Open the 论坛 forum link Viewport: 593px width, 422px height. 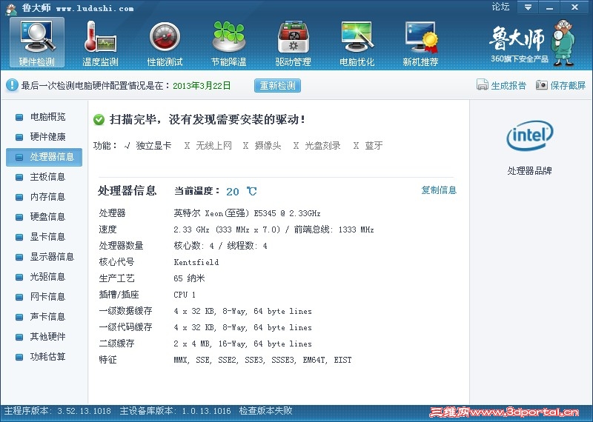(x=500, y=7)
